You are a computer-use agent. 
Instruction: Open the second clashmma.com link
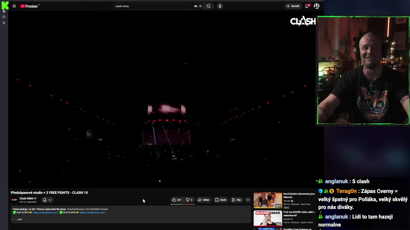(x=92, y=212)
